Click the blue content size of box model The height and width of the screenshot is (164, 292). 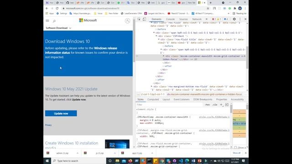(239, 123)
